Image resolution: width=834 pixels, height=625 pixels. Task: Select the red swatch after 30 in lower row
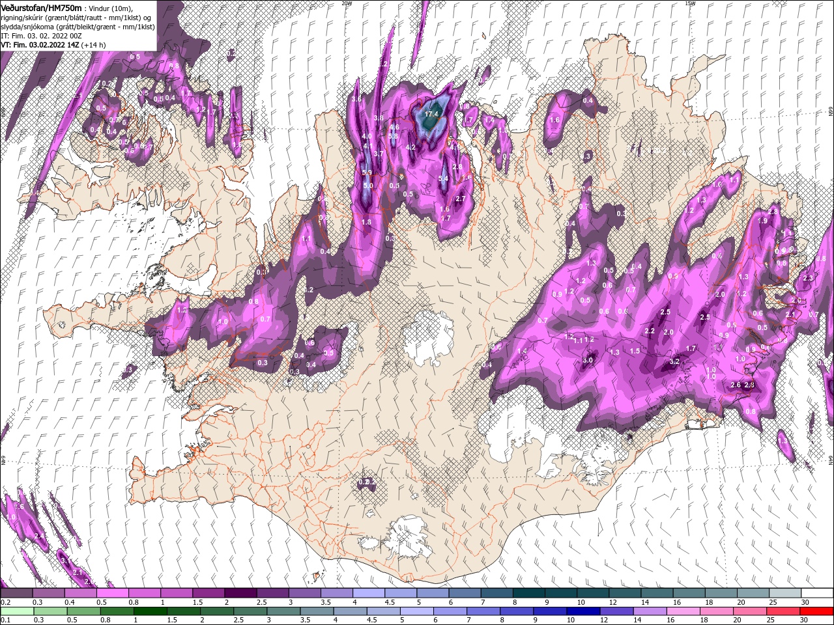click(816, 611)
